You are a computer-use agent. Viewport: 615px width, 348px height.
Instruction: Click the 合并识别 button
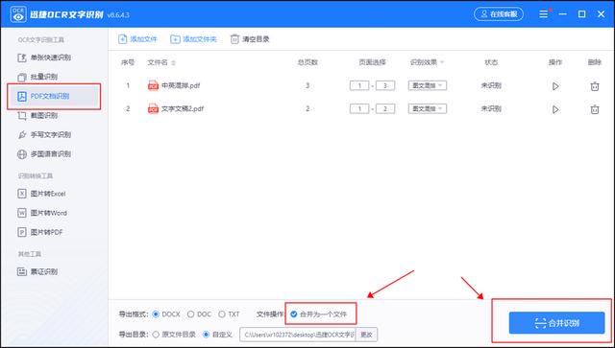tap(556, 323)
